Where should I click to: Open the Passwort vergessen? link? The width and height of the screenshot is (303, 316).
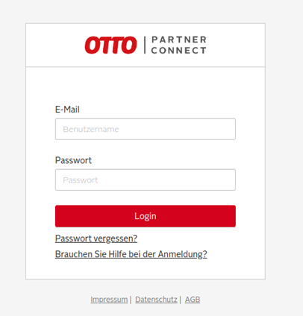pos(96,238)
